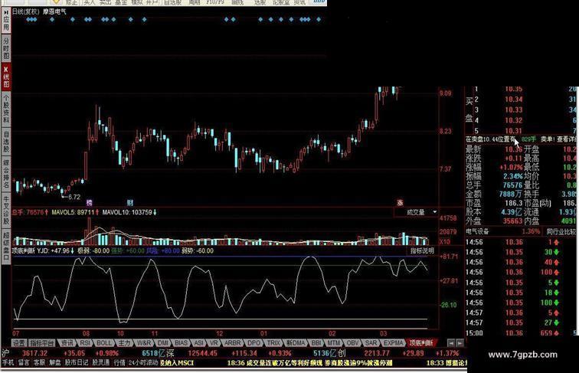This screenshot has width=579, height=373.
Task: Click the Shenzhen index value 12544.45
Action: pyautogui.click(x=204, y=353)
